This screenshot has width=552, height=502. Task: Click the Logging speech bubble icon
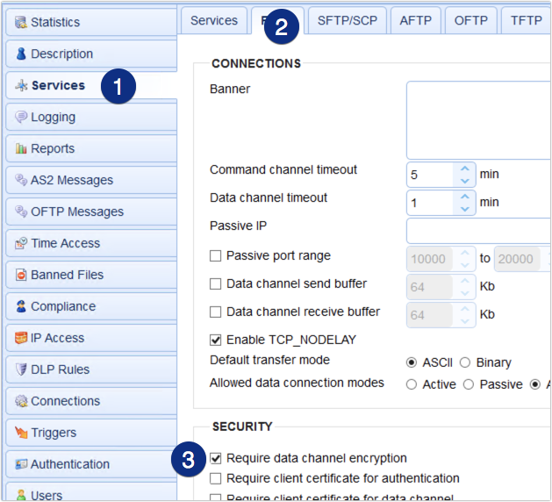point(21,117)
